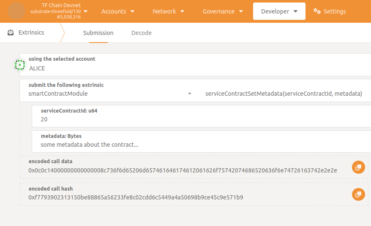Click the metadata Bytes input field
371x226 pixels.
pyautogui.click(x=203, y=145)
